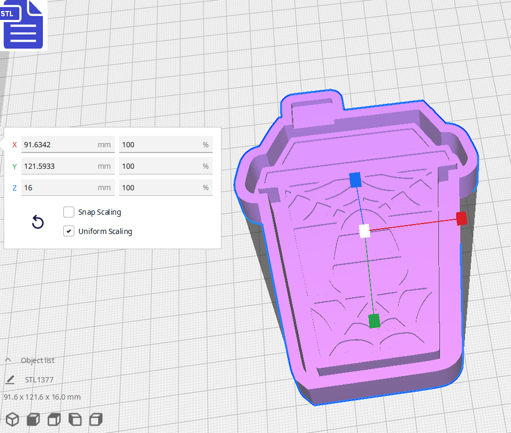Select the top view cube icon
The width and height of the screenshot is (511, 433).
tap(54, 419)
